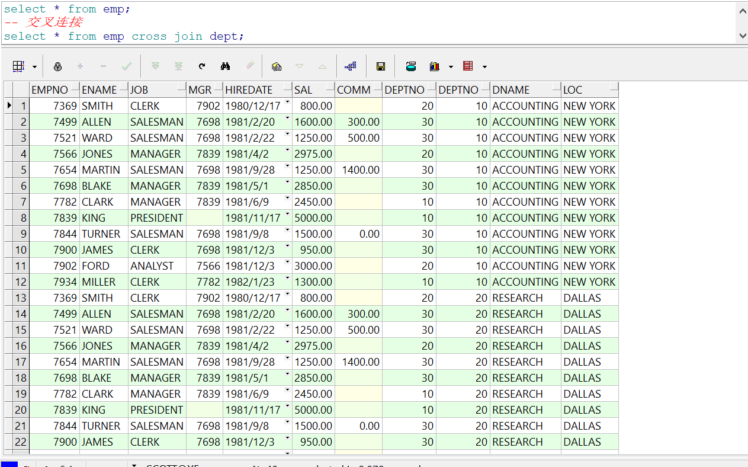The image size is (748, 467).
Task: Click the export query results icon
Action: [x=277, y=66]
